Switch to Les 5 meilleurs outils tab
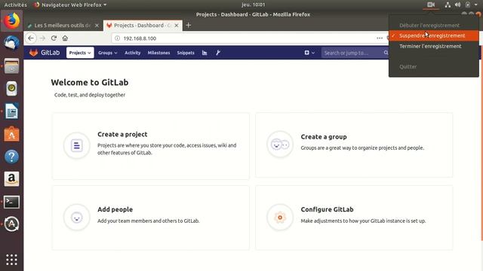This screenshot has width=483, height=271. 62,25
